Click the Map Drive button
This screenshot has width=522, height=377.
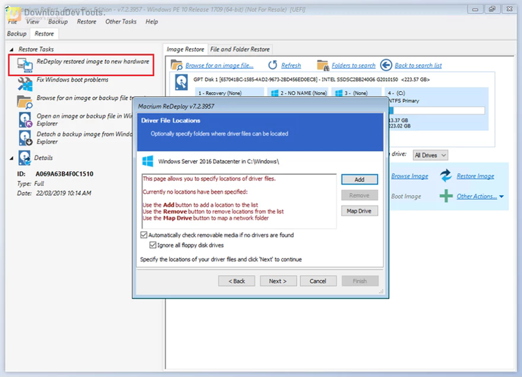(x=359, y=211)
